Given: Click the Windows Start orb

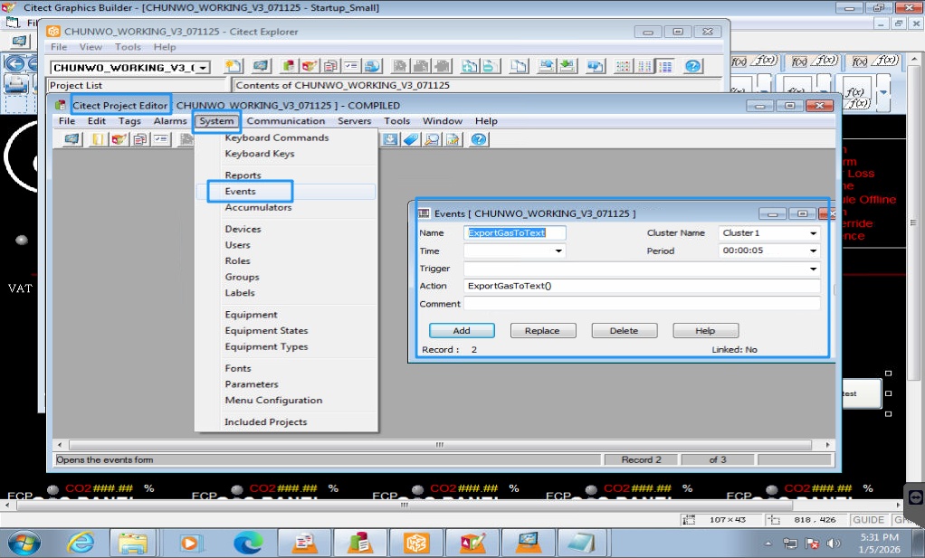Looking at the screenshot, I should (24, 543).
